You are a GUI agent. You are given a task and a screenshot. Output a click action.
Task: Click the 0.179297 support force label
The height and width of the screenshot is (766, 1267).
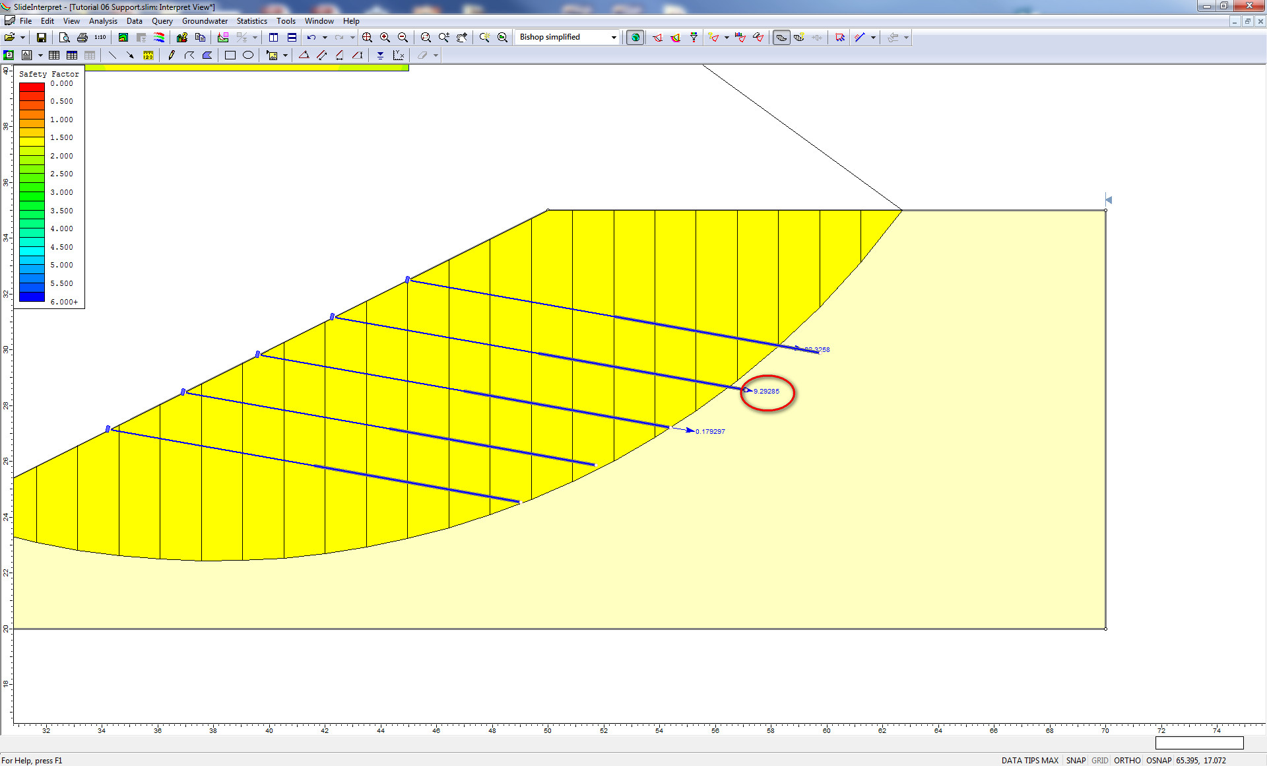tap(710, 432)
